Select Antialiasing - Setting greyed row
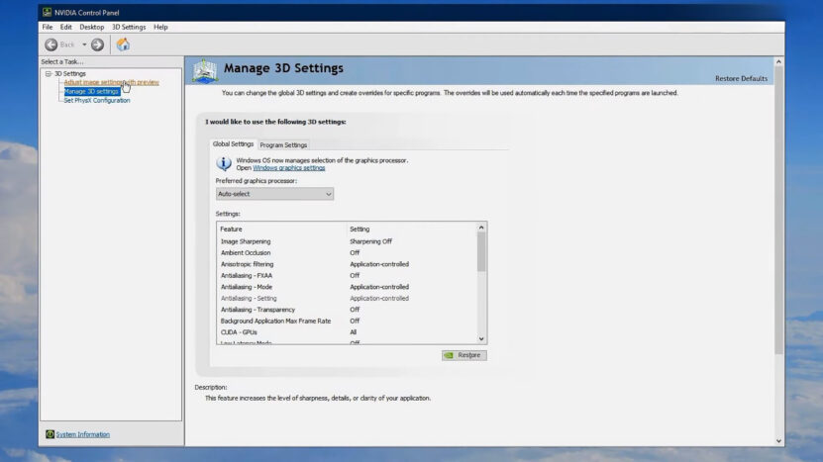 (347, 299)
